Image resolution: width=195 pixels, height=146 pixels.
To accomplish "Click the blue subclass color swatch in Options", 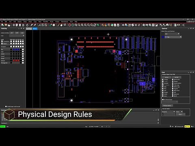I will pyautogui.click(x=163, y=37).
